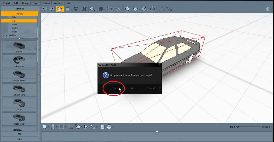Open the edit panel at bottom left
This screenshot has height=142, width=274.
tap(20, 134)
